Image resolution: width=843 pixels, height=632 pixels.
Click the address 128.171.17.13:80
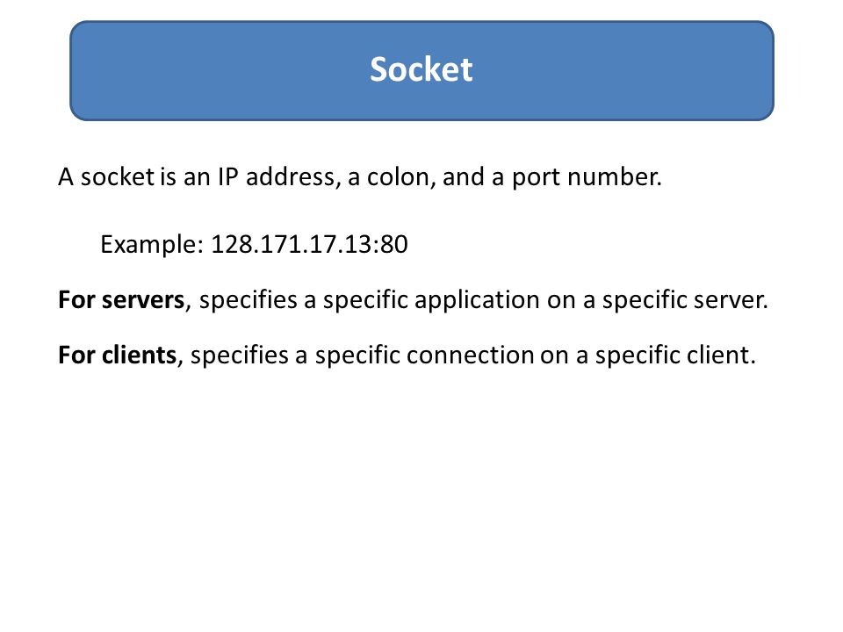tap(309, 245)
